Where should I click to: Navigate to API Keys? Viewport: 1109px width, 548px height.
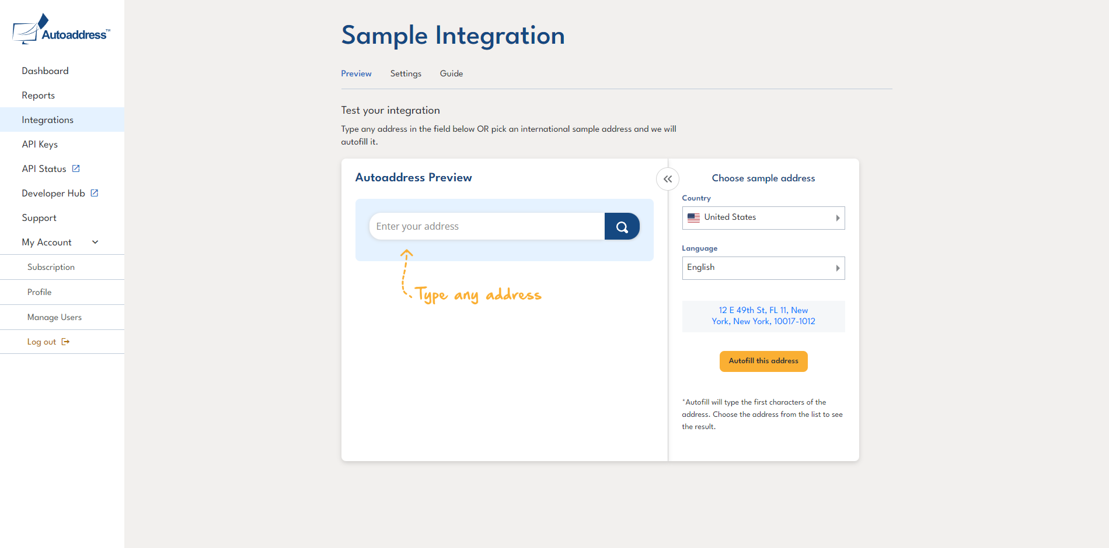coord(40,144)
